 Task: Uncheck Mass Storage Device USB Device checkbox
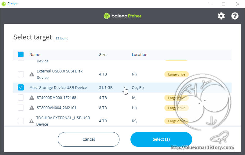tap(21, 87)
